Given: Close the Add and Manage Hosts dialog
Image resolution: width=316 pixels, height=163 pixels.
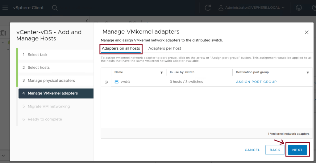Looking at the screenshot, I should coord(306,32).
